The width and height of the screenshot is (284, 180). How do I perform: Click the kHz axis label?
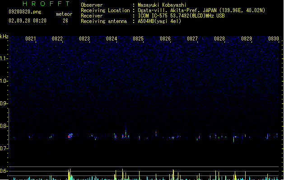click(x=4, y=36)
